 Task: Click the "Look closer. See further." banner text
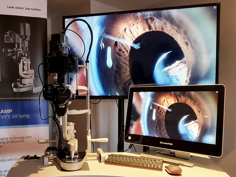click(24, 7)
